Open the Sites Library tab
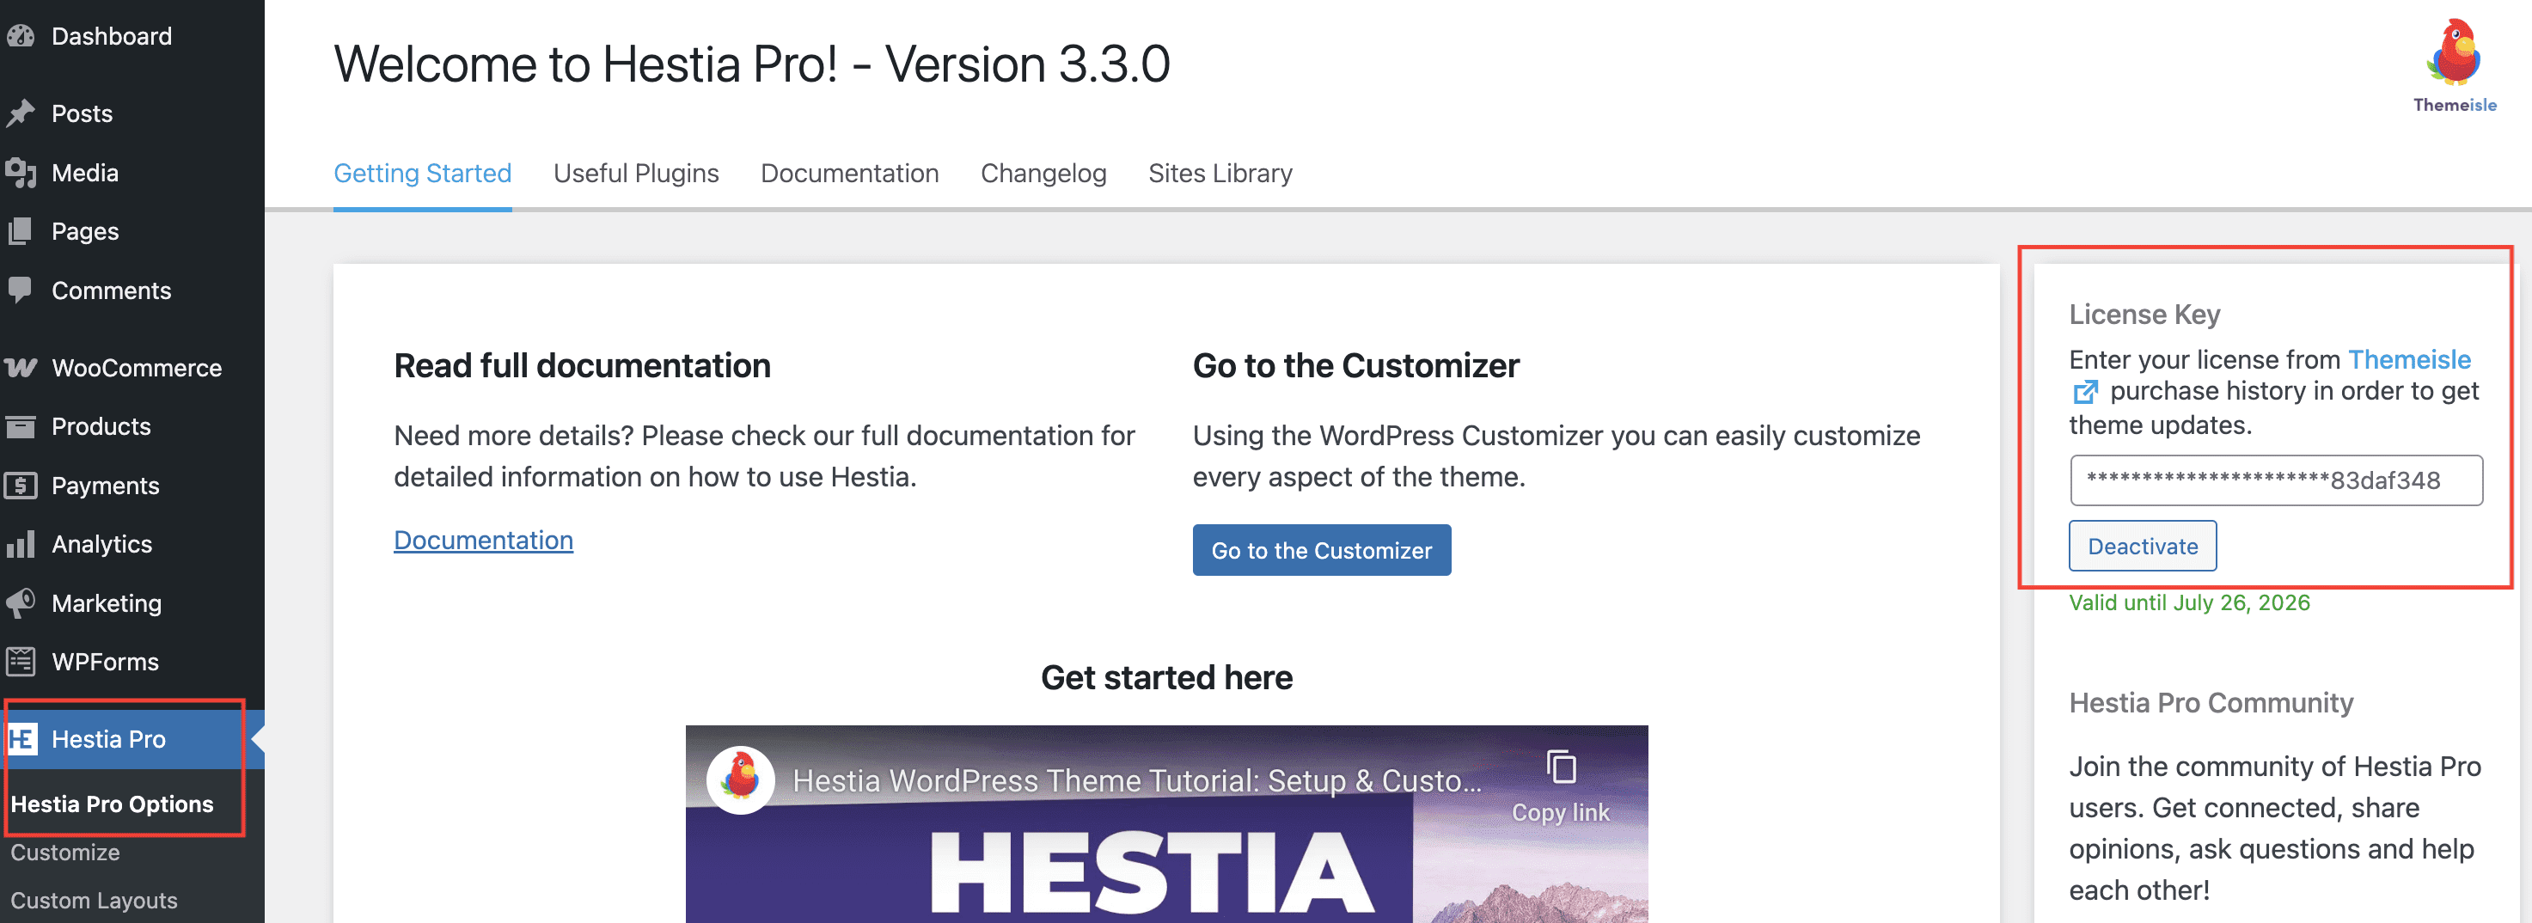2532x923 pixels. pyautogui.click(x=1219, y=173)
